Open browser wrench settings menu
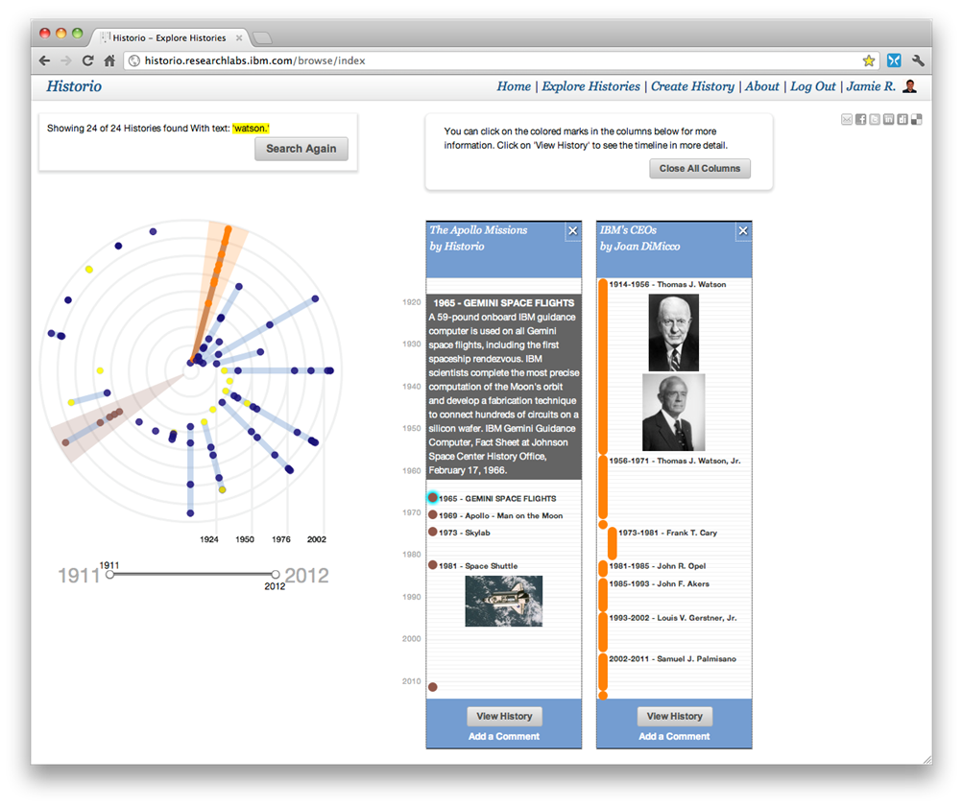The width and height of the screenshot is (963, 807). pos(918,60)
